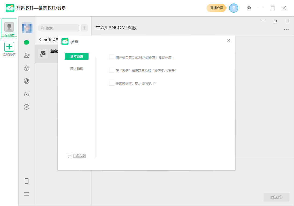Viewport: 294px width, 206px height.
Task: Click the link icon below Mini Programs
Action: click(x=26, y=107)
